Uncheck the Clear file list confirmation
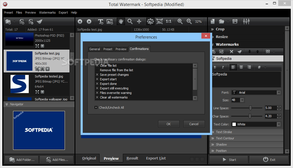Viewport: 293px width, 168px height. 97,66
